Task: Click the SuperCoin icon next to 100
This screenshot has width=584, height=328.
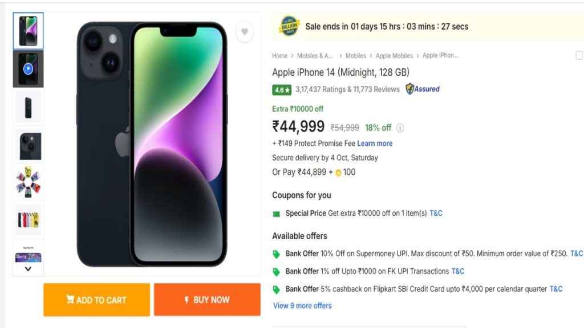Action: pyautogui.click(x=338, y=173)
